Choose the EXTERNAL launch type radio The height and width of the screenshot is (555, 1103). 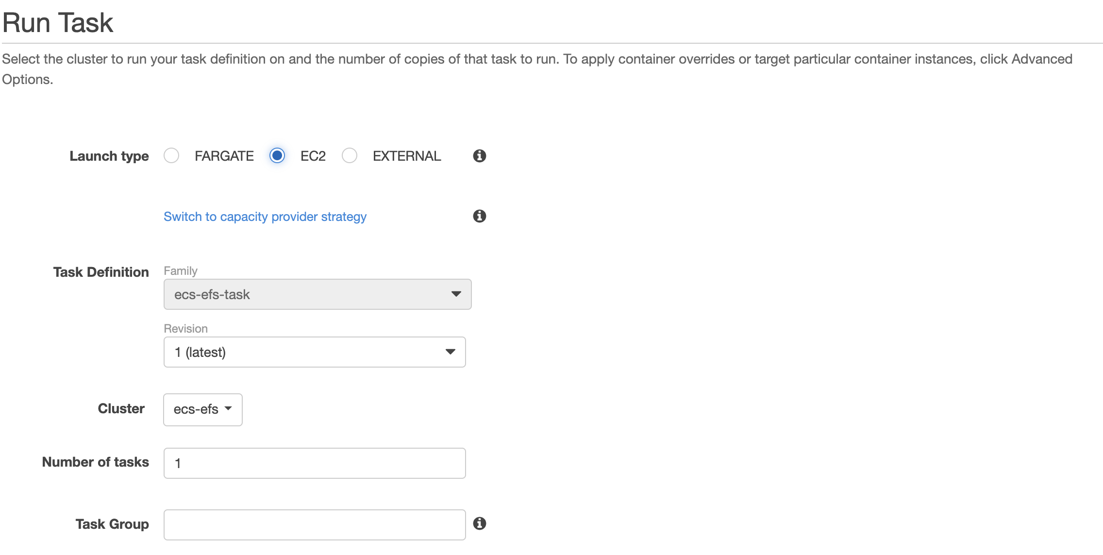[350, 156]
